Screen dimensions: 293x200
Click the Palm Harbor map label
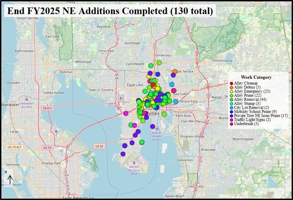tap(24, 51)
